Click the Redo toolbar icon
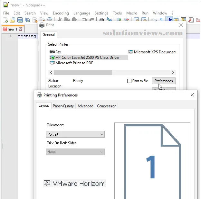This screenshot has height=199, width=220. pos(92,19)
